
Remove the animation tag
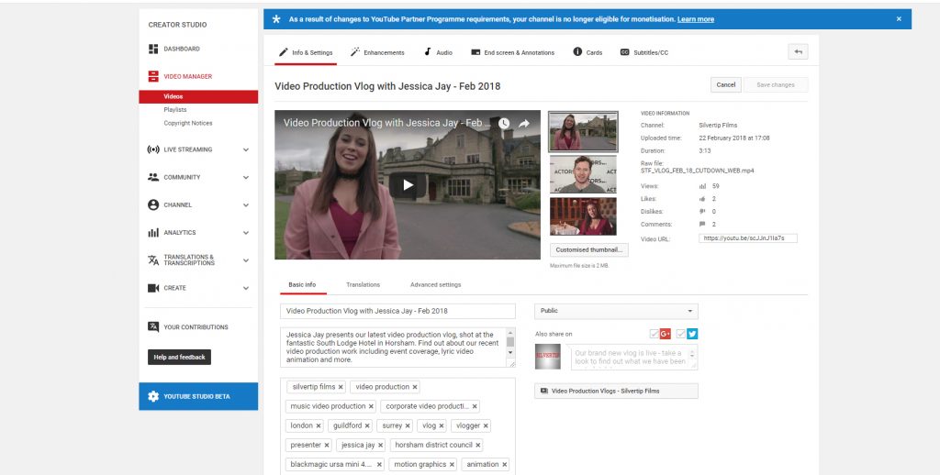click(505, 465)
